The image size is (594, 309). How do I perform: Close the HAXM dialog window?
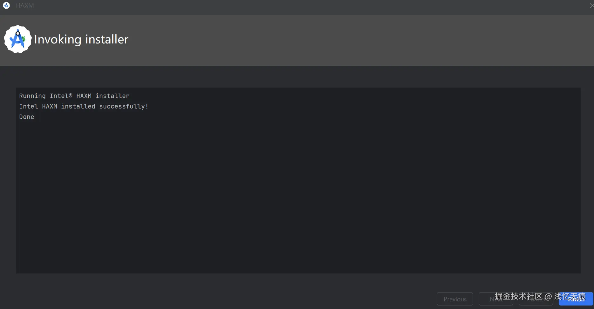591,5
